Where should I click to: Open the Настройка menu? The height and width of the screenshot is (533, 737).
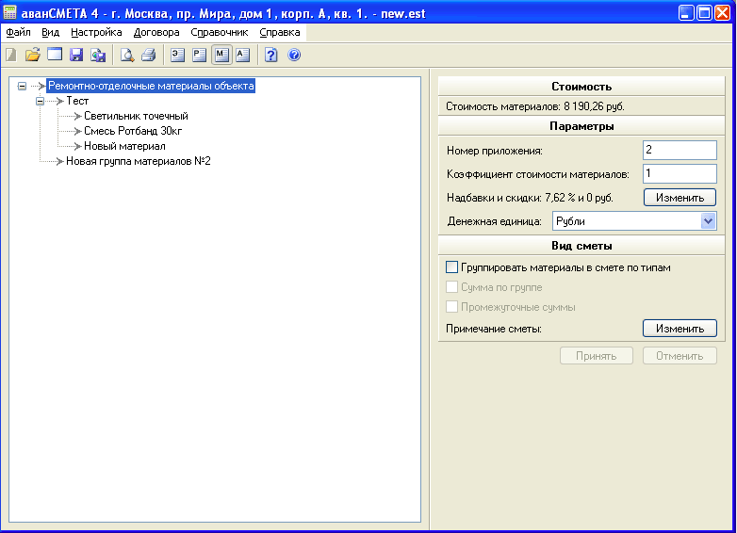[x=96, y=32]
